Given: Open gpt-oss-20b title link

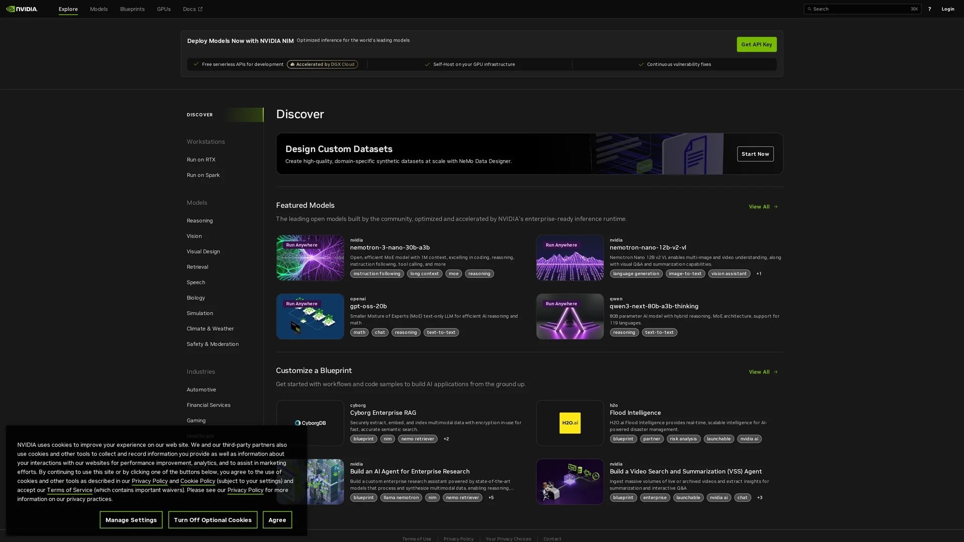Looking at the screenshot, I should (x=368, y=306).
